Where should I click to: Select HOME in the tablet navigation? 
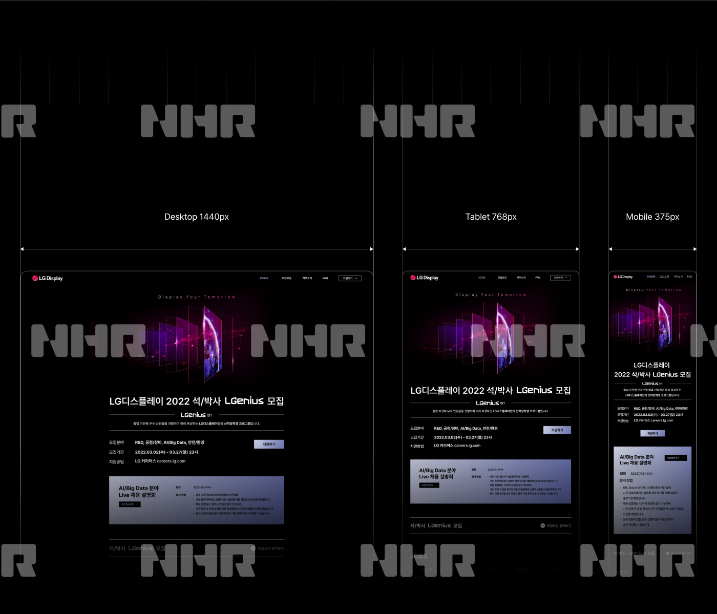(481, 278)
